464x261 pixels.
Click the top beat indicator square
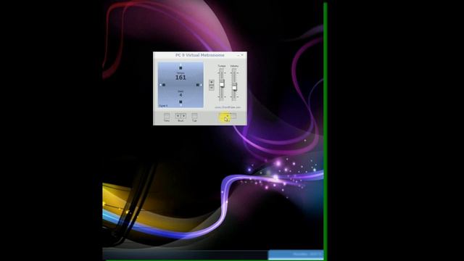[x=181, y=67]
